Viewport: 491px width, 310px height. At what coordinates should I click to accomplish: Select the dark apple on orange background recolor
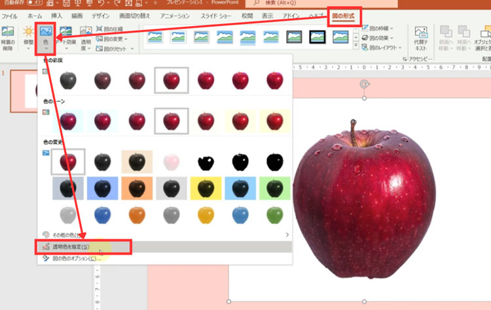click(137, 188)
